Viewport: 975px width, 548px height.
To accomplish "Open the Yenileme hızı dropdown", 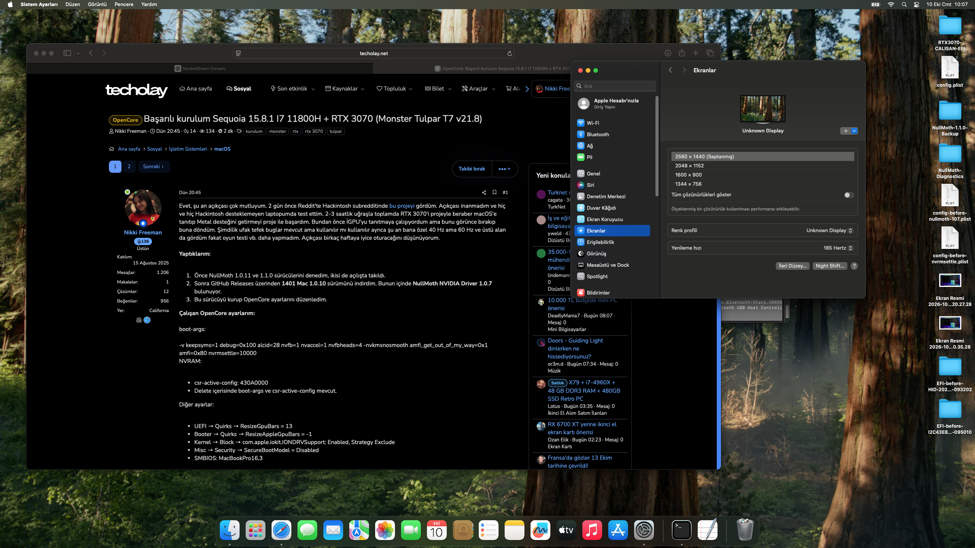I will point(838,248).
